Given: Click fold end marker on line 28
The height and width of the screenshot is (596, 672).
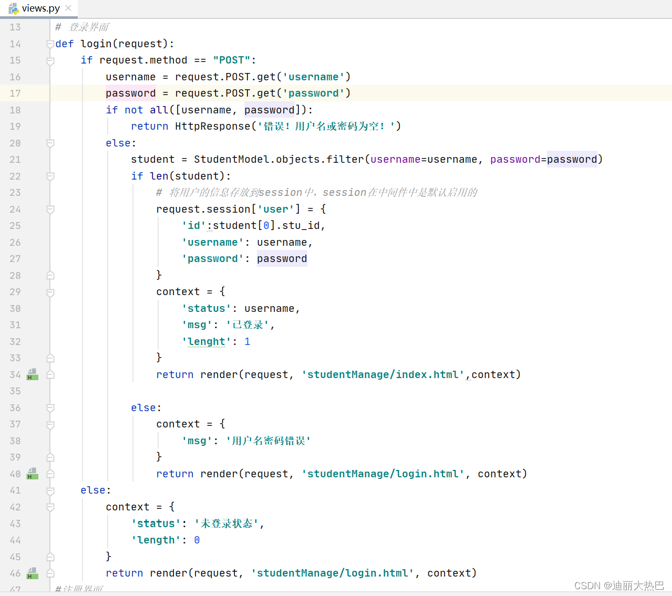Looking at the screenshot, I should pos(50,275).
